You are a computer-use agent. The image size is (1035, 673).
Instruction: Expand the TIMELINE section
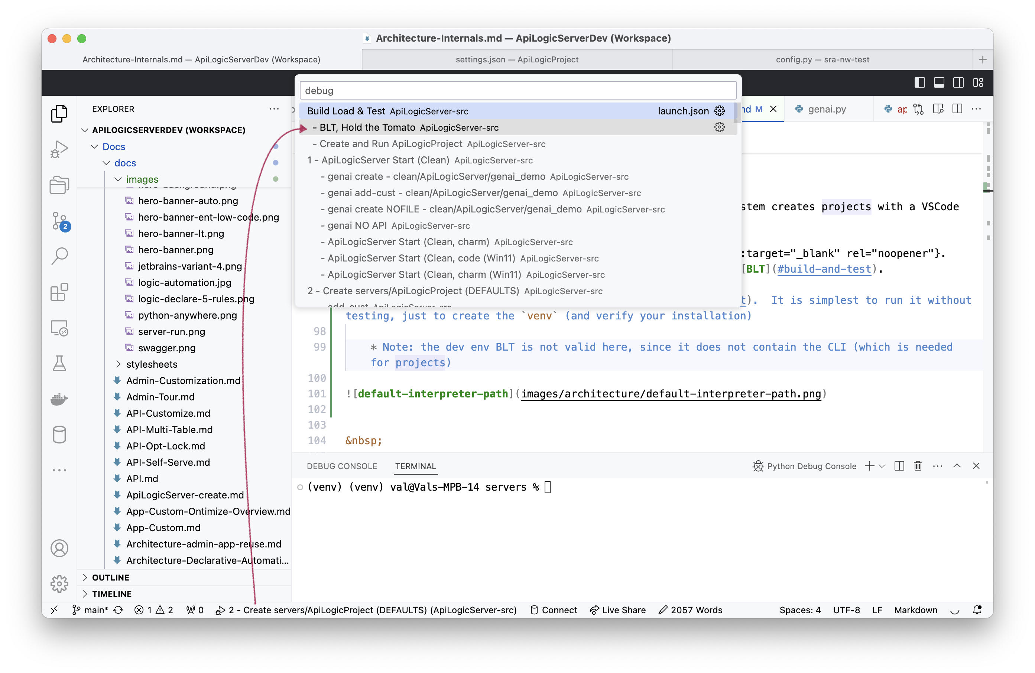tap(112, 594)
